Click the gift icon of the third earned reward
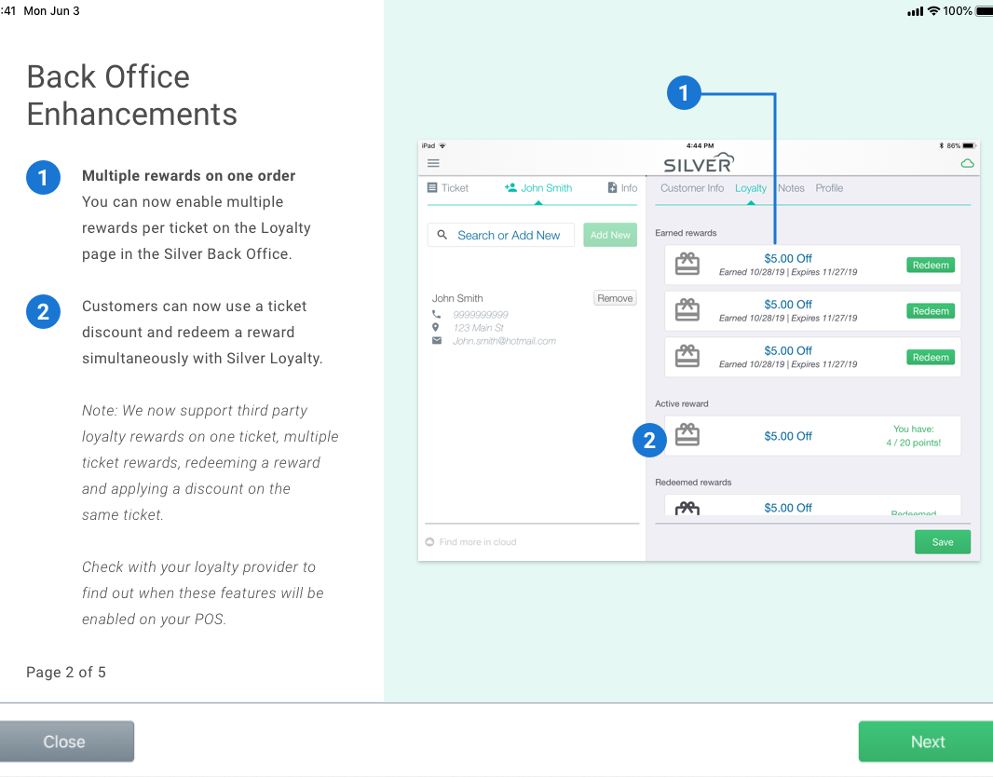 pyautogui.click(x=687, y=356)
